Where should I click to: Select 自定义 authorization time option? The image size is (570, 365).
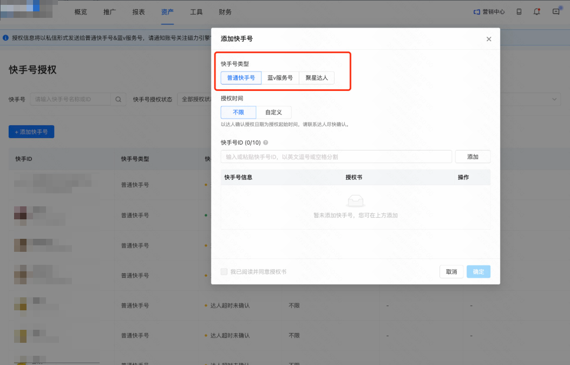click(273, 112)
